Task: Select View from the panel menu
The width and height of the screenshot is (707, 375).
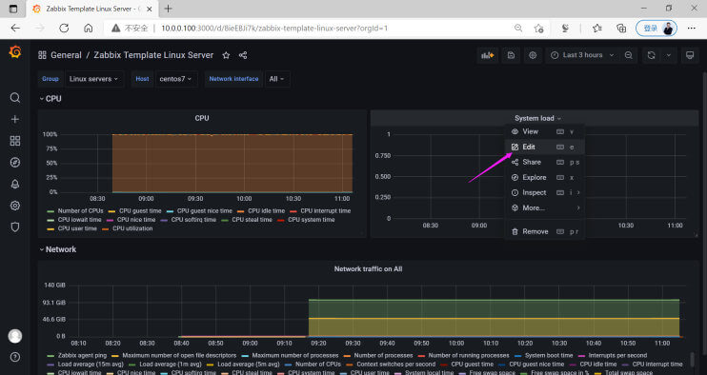Action: (545, 131)
